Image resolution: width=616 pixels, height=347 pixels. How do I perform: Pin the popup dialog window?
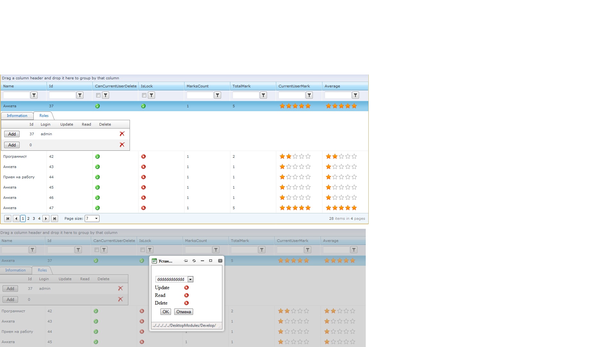tap(186, 261)
